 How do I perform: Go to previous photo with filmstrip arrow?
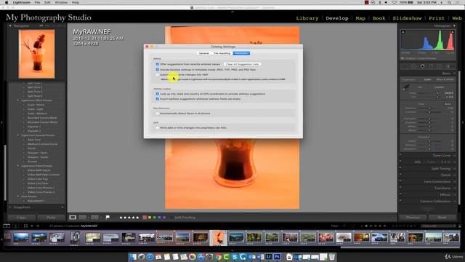32,226
